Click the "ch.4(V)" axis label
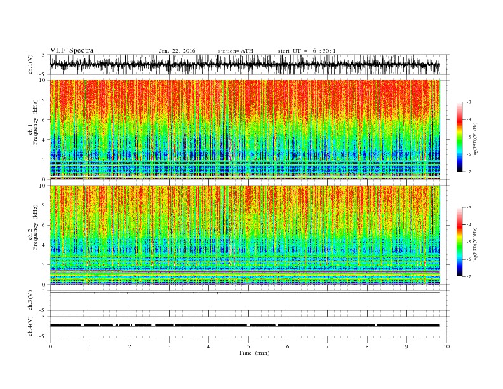 (x=30, y=326)
